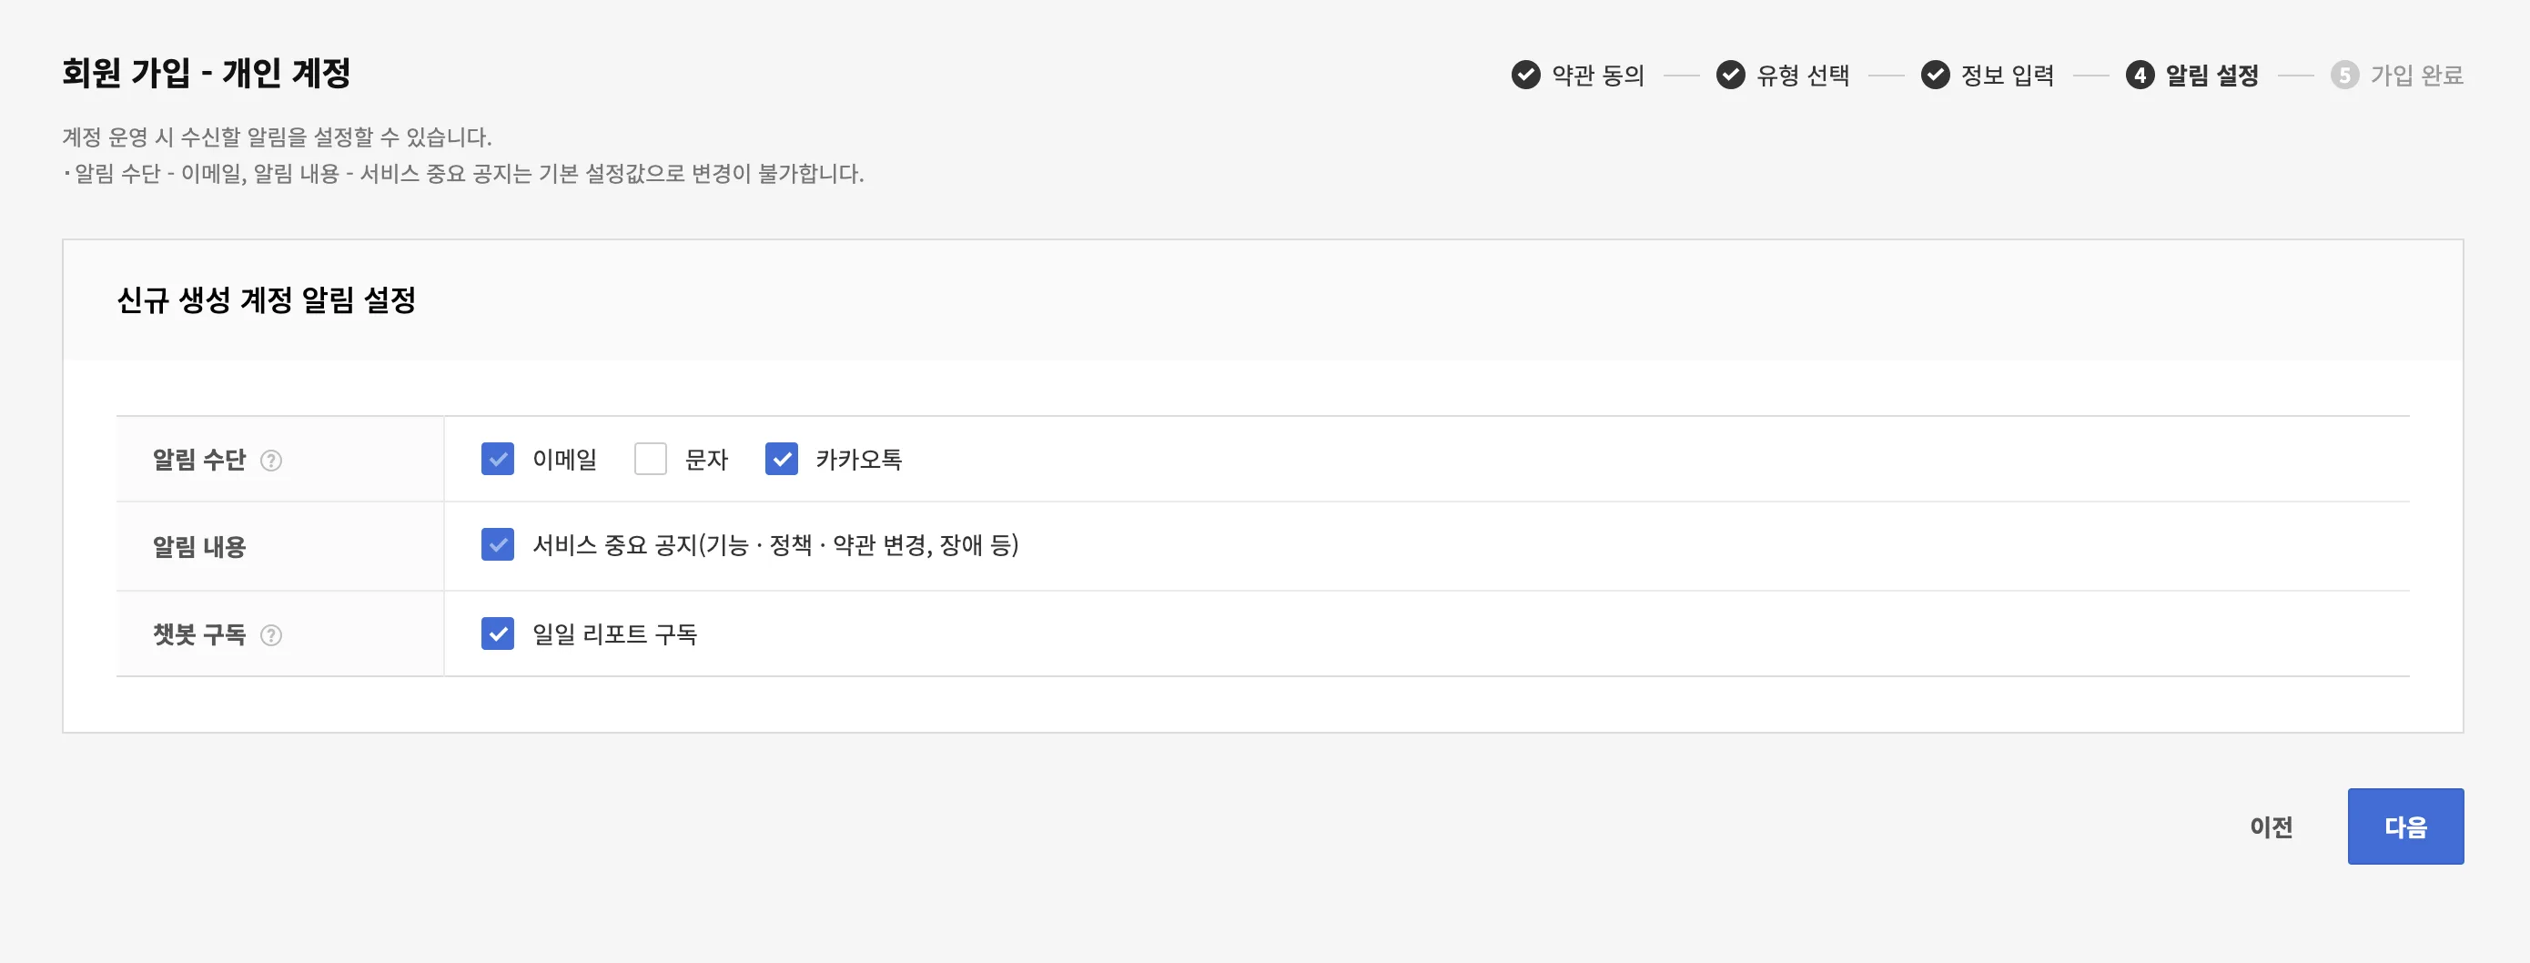2530x963 pixels.
Task: Click the number 5 step circle icon
Action: 2344,75
